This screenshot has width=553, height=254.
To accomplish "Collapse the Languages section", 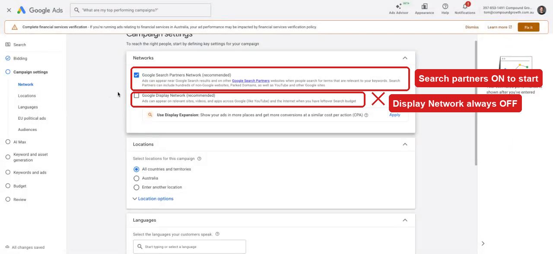I will click(405, 220).
